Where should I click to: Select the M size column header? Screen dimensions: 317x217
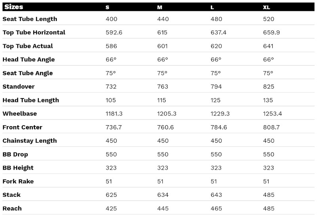point(160,8)
